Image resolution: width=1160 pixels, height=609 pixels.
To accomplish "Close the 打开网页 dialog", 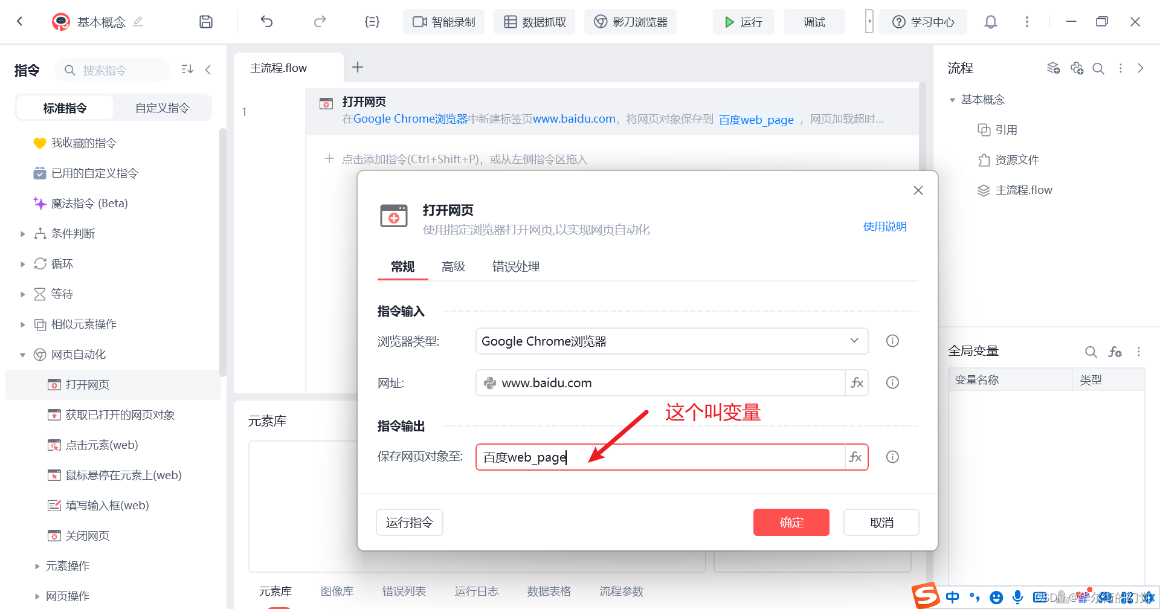I will [918, 190].
